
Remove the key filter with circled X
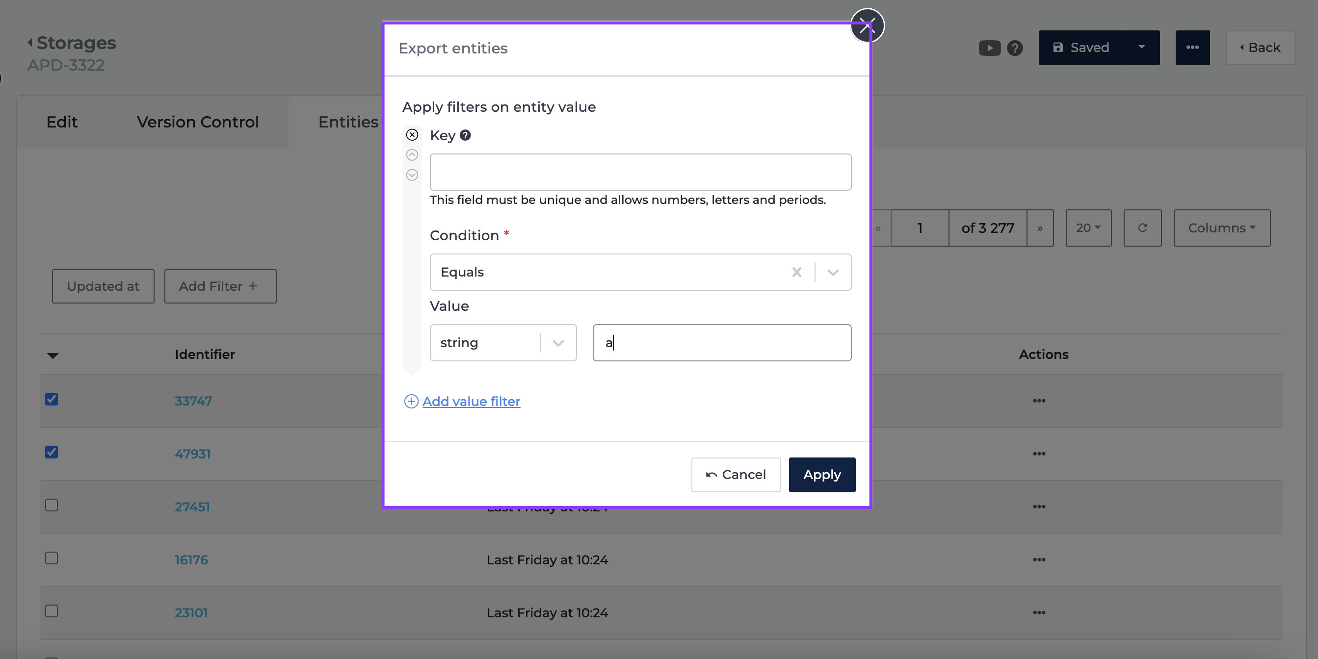coord(412,135)
